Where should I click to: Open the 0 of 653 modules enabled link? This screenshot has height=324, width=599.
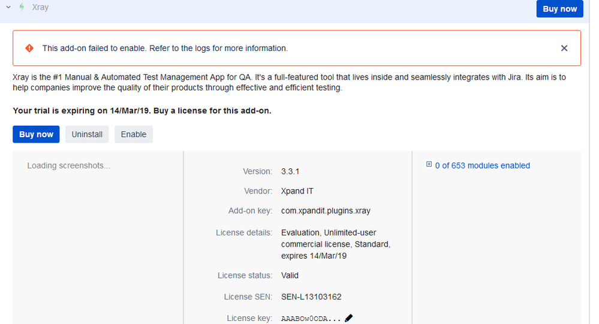click(482, 166)
